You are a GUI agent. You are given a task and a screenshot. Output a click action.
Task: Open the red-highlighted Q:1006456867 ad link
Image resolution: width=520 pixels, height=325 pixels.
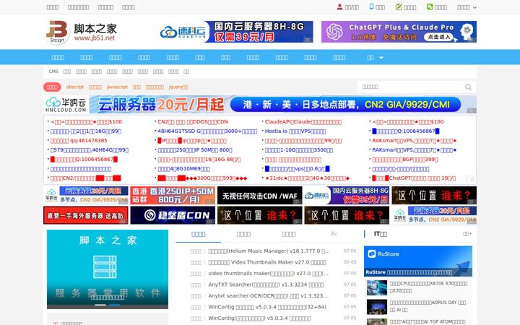coord(84,159)
